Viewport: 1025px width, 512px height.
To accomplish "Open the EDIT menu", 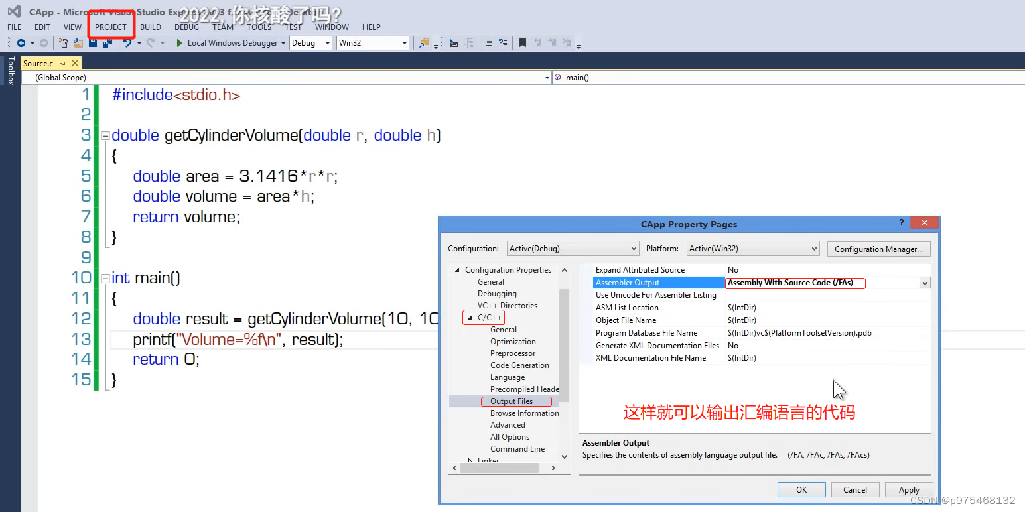I will 42,27.
